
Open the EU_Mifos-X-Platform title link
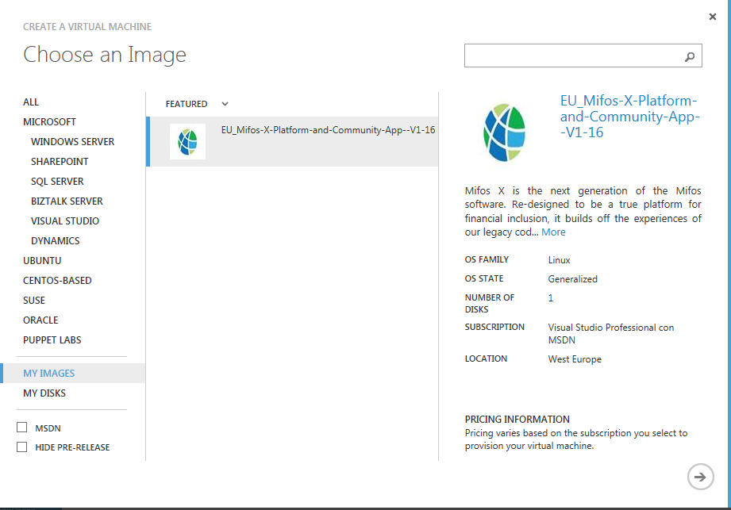628,117
